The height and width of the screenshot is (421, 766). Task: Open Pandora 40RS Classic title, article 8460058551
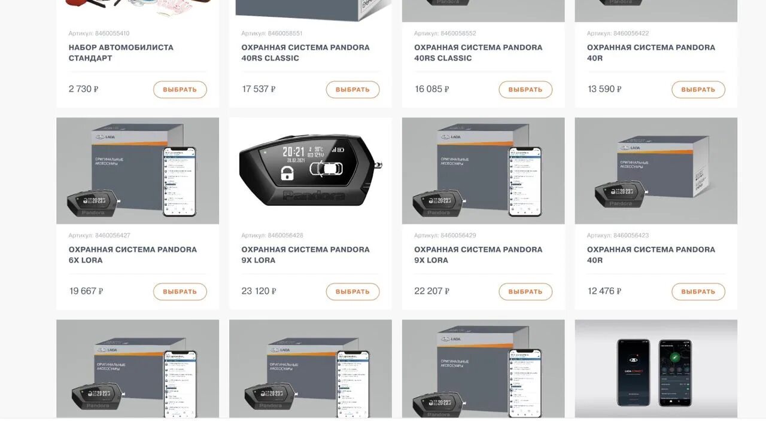tap(305, 53)
